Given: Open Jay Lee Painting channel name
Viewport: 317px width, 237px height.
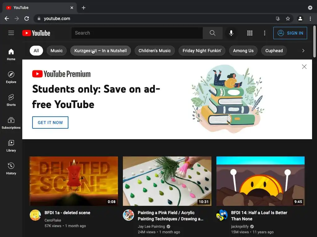Looking at the screenshot, I should pyautogui.click(x=151, y=227).
